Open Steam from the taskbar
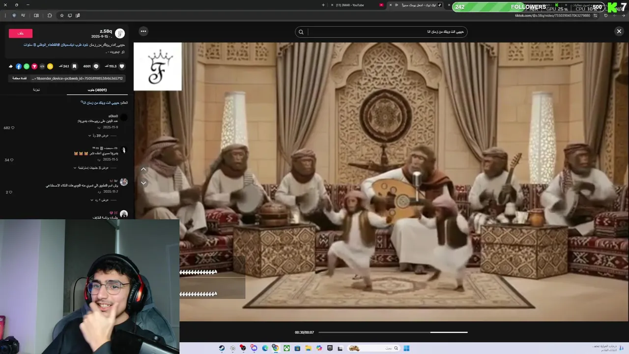629x354 pixels. [222, 348]
